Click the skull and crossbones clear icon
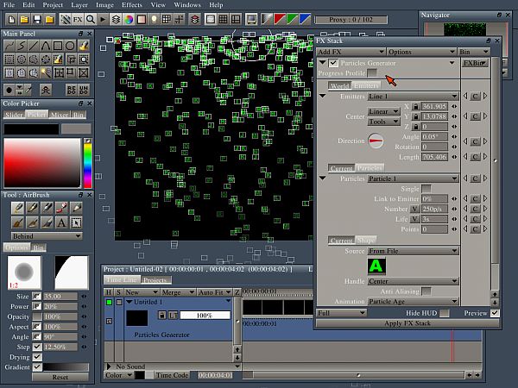 point(46,90)
